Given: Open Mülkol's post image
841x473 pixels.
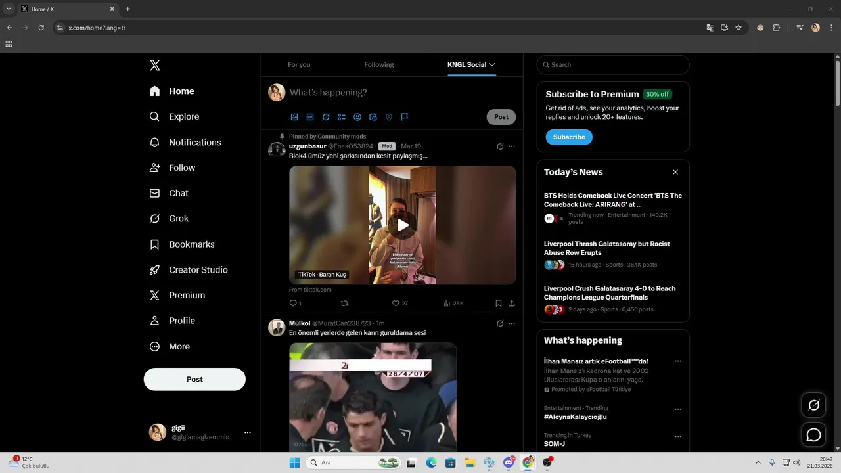Looking at the screenshot, I should (373, 397).
